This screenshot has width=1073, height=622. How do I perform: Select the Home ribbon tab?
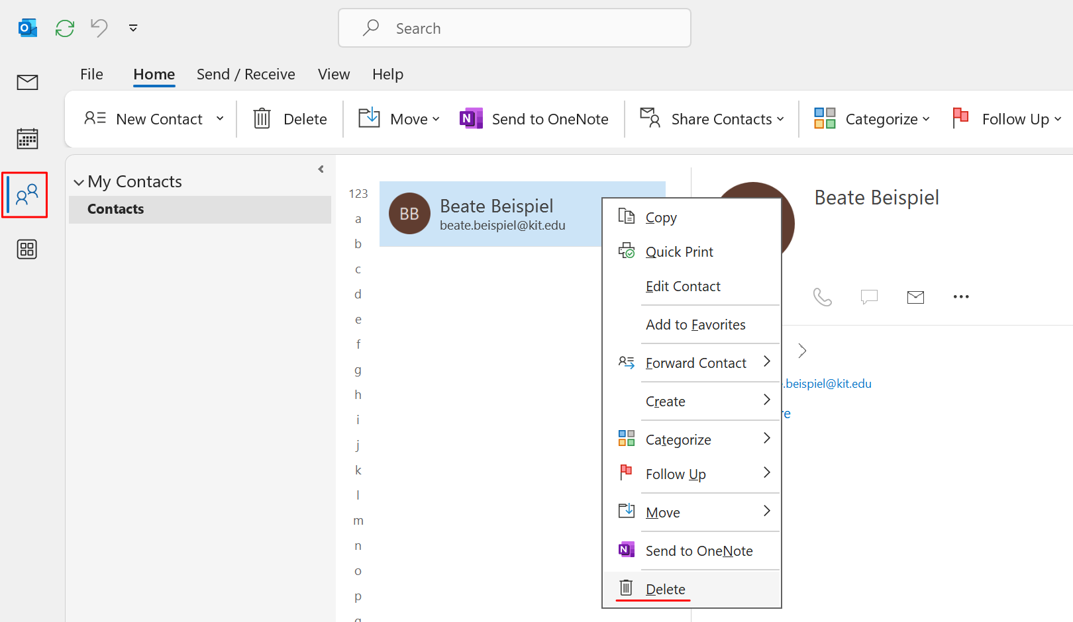tap(154, 74)
